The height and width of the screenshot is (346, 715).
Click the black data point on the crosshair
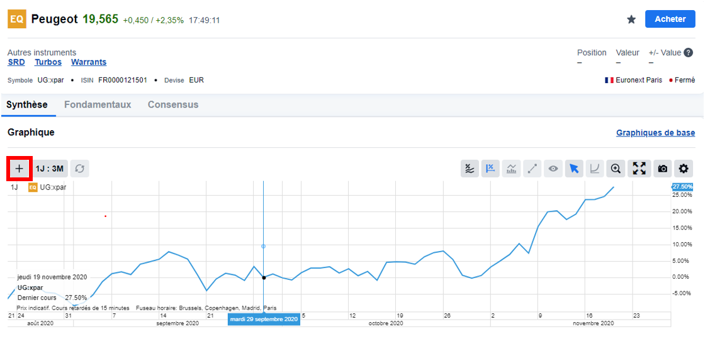pyautogui.click(x=264, y=277)
